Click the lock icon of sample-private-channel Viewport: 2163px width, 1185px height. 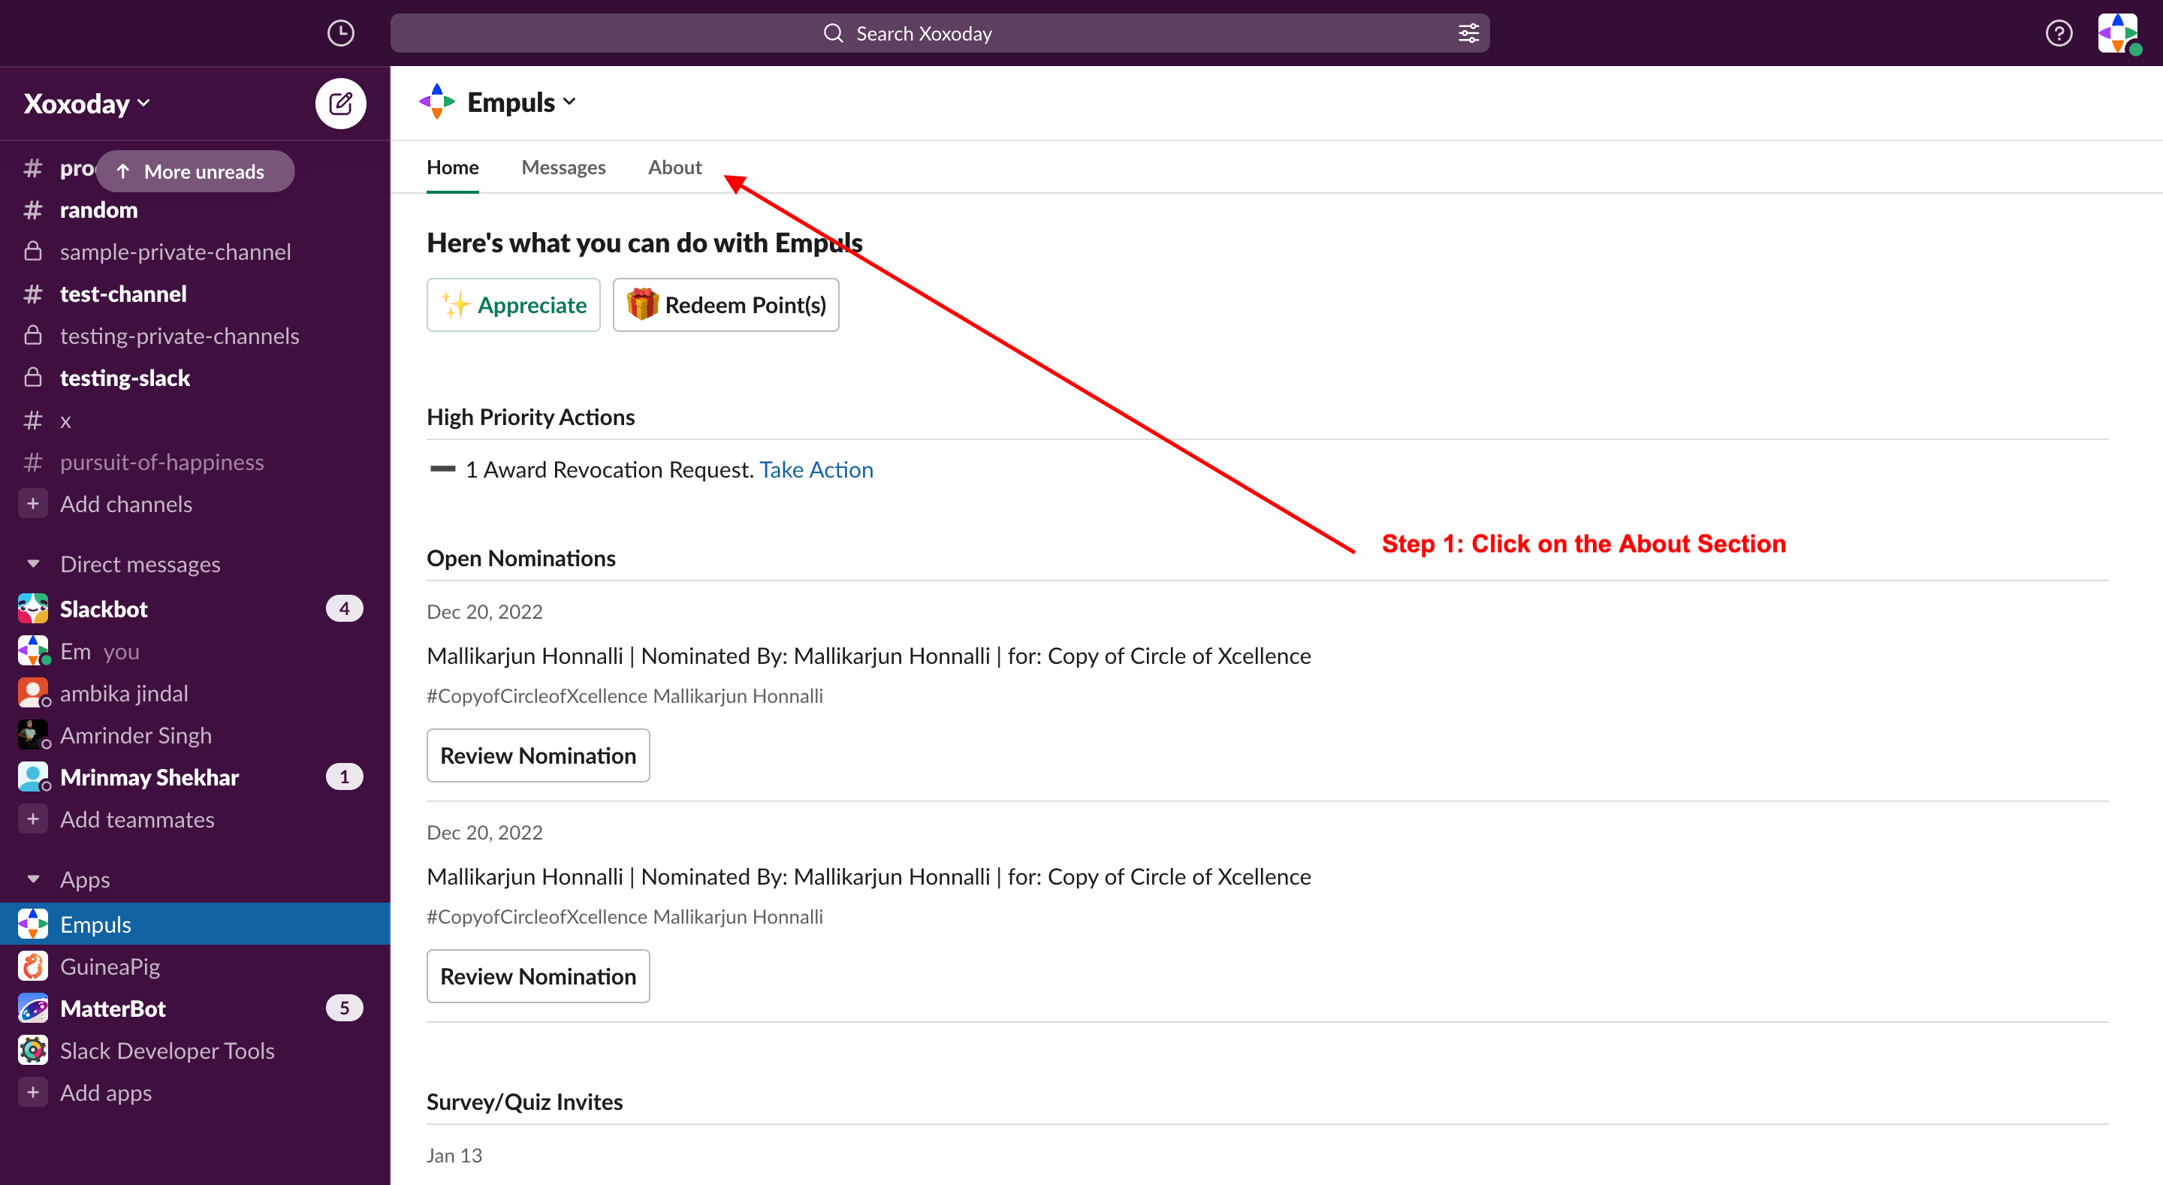(33, 251)
